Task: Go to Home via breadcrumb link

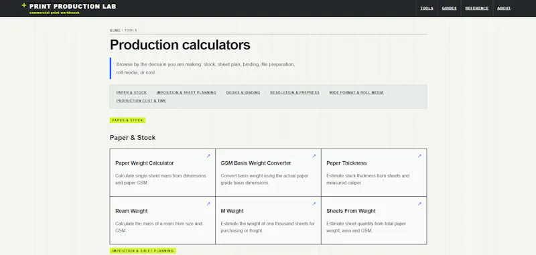Action: 115,30
